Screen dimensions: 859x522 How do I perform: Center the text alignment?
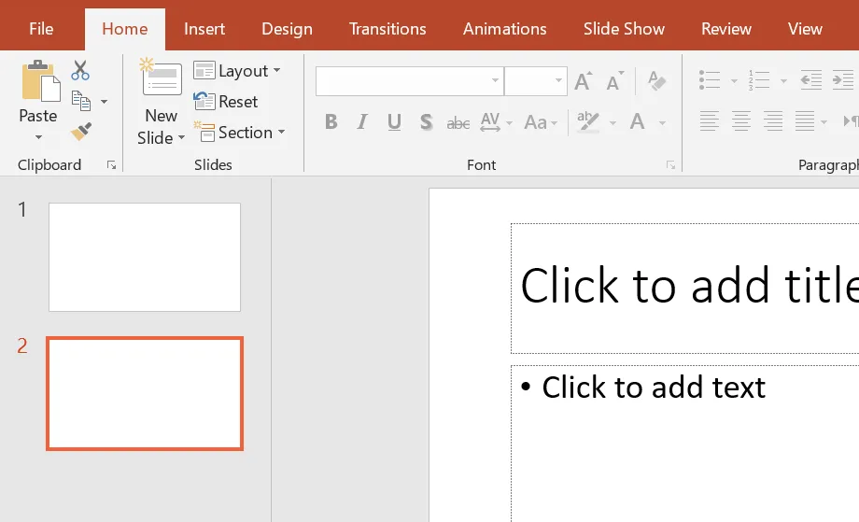[x=741, y=121]
